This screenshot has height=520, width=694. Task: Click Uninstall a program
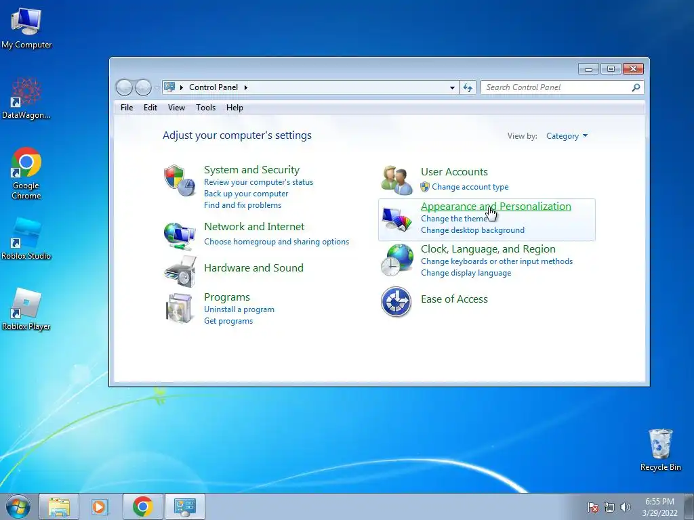239,309
